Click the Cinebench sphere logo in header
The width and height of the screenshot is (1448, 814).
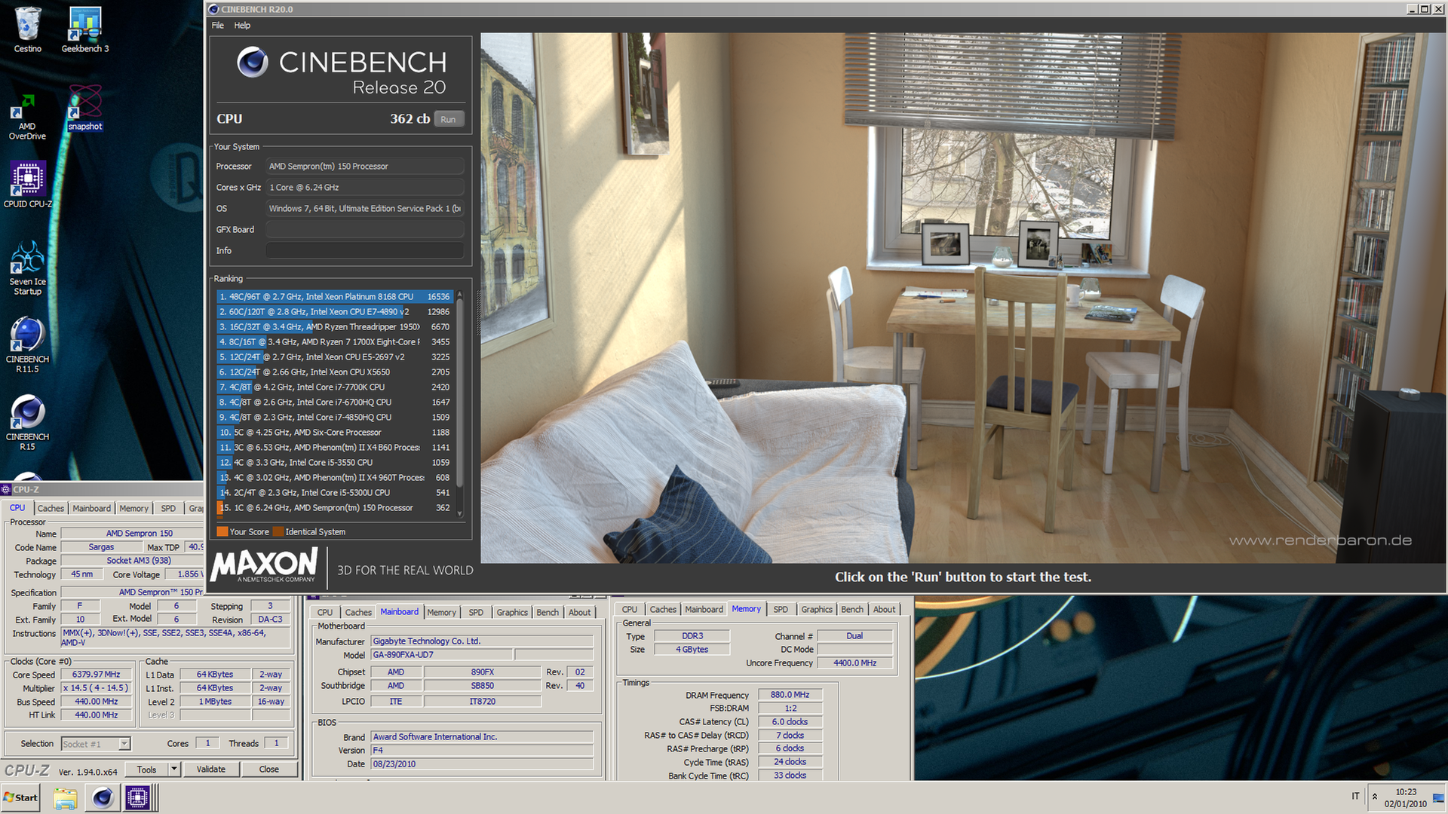tap(253, 63)
